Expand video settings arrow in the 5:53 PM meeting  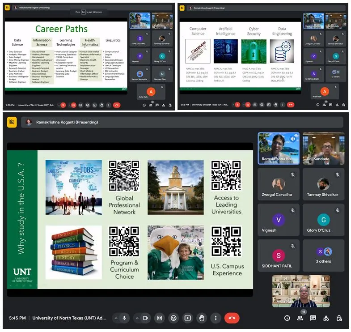[x=244, y=105]
